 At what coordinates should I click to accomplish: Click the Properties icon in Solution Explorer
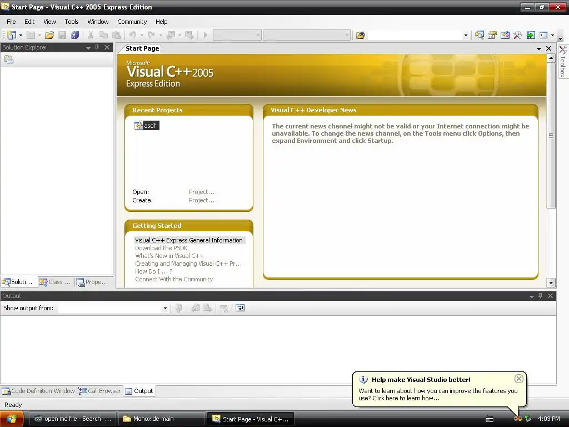pos(9,59)
